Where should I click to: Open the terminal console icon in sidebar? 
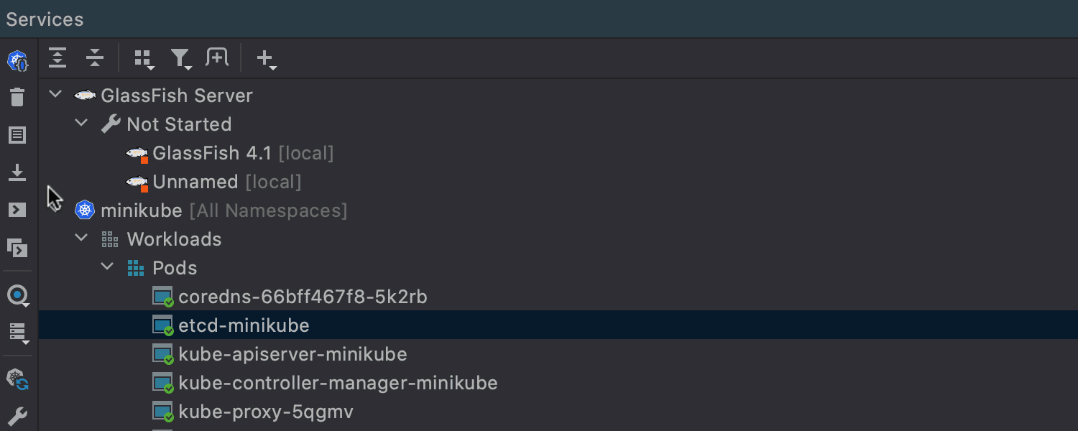[17, 210]
